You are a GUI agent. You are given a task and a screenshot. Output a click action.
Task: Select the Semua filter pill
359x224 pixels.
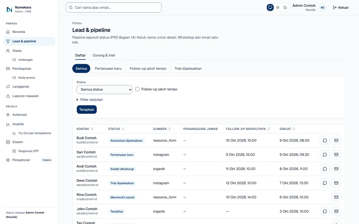[81, 68]
